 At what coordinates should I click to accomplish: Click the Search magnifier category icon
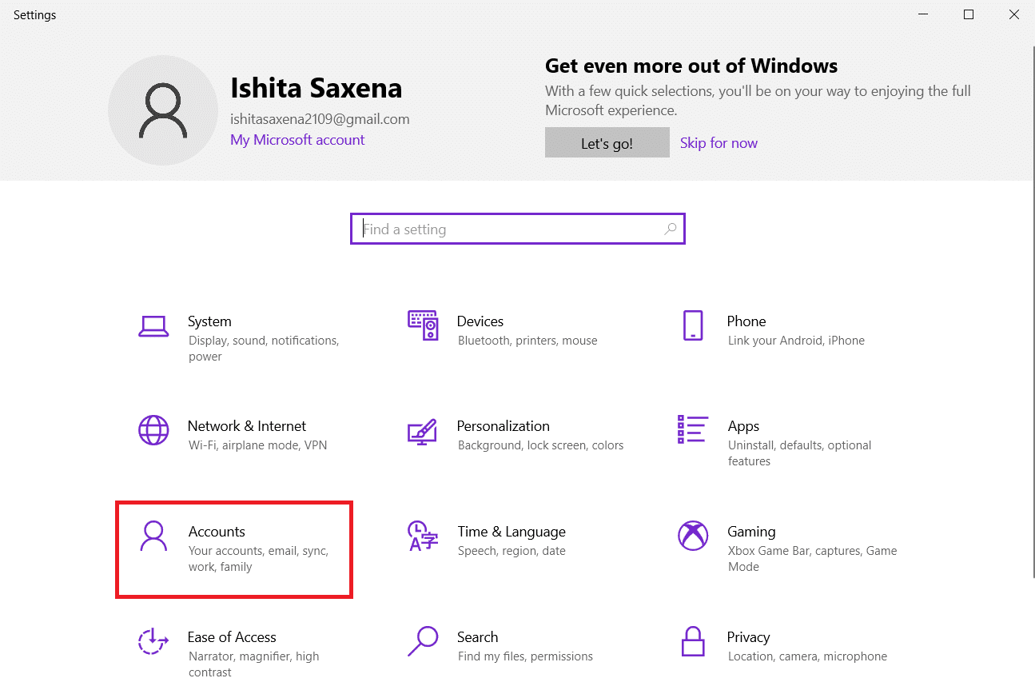423,640
